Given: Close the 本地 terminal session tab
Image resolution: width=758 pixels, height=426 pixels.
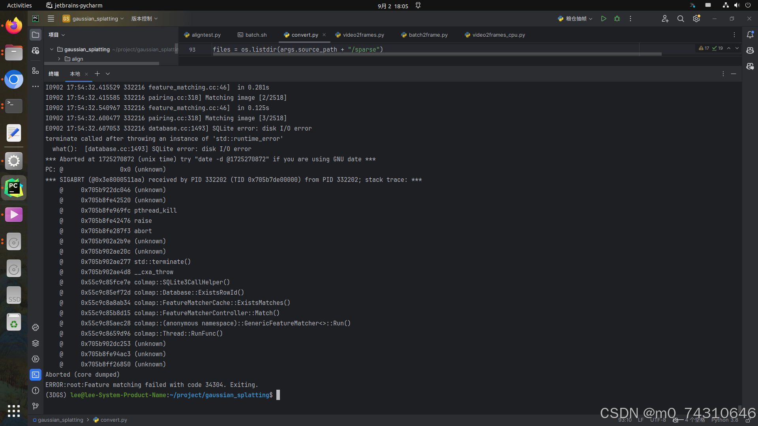Looking at the screenshot, I should [86, 74].
